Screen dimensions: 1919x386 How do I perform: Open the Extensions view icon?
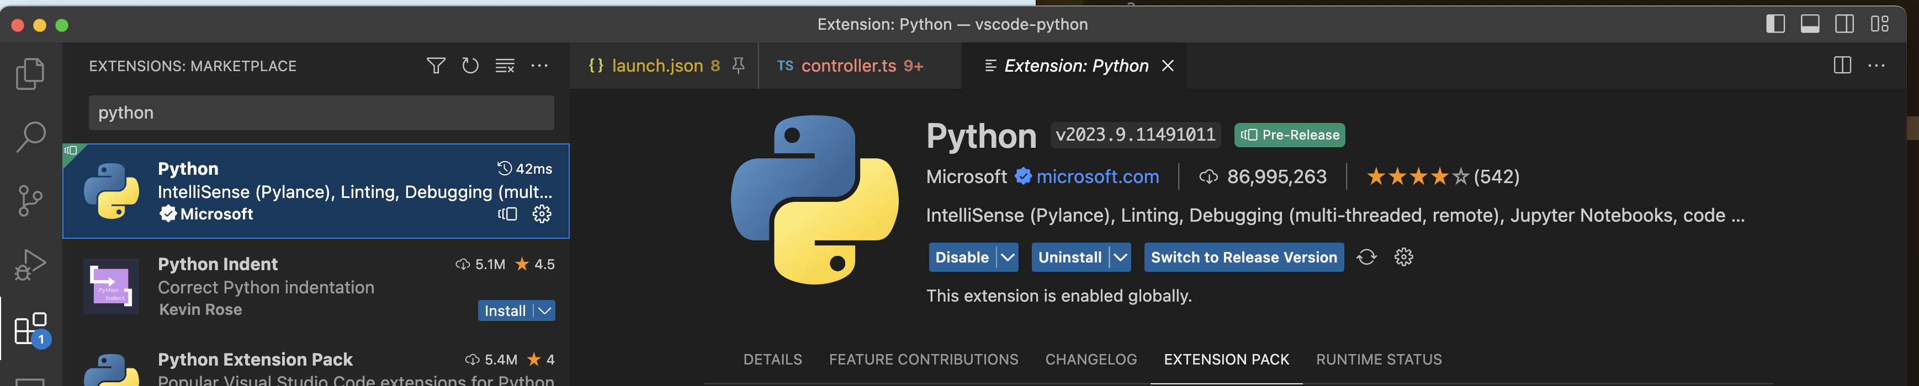point(30,329)
